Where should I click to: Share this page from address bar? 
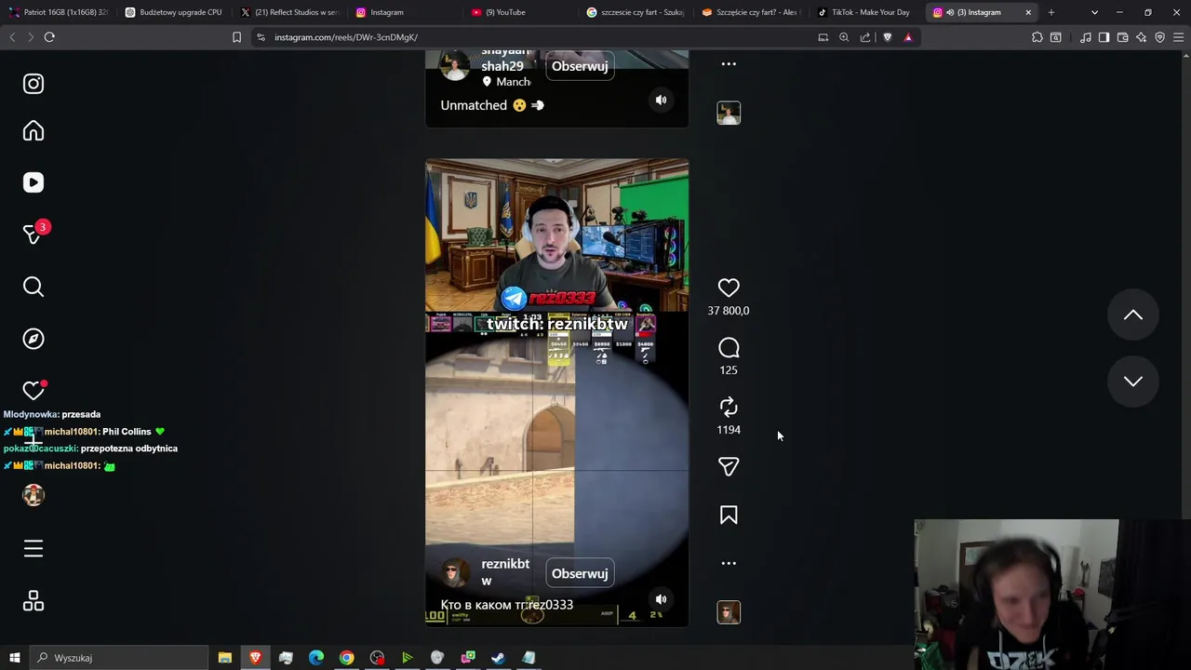pyautogui.click(x=865, y=37)
